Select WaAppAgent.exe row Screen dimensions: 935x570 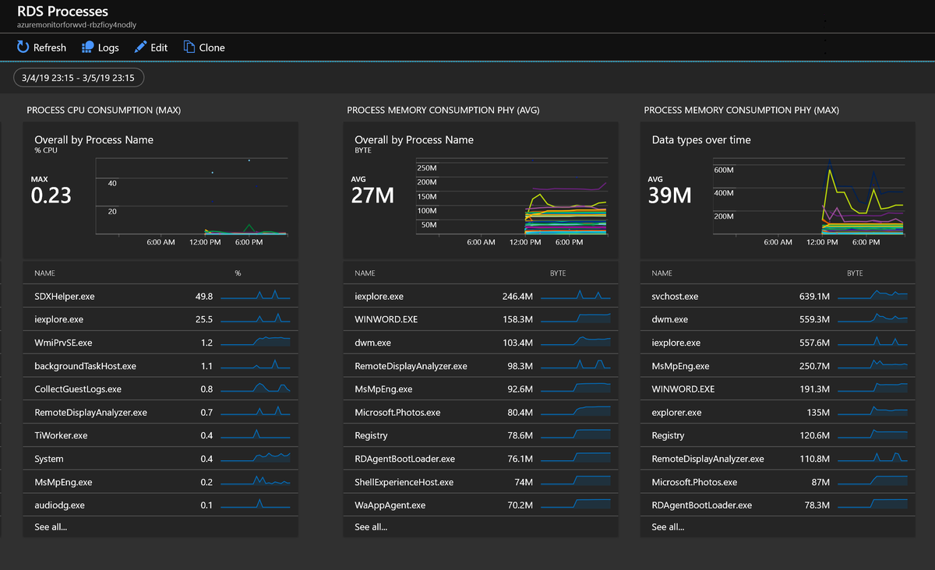[x=481, y=505]
